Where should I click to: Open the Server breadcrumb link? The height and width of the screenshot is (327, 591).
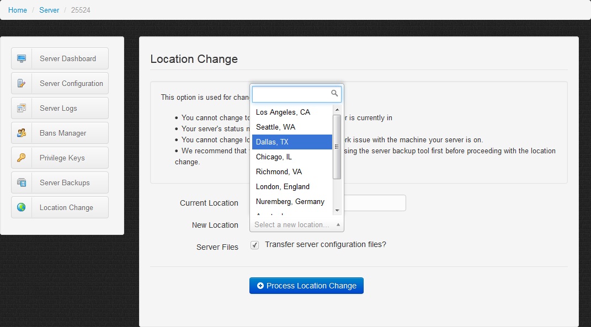tap(49, 10)
